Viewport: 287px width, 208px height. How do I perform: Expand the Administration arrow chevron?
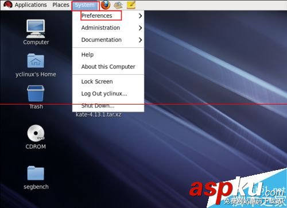(x=140, y=28)
